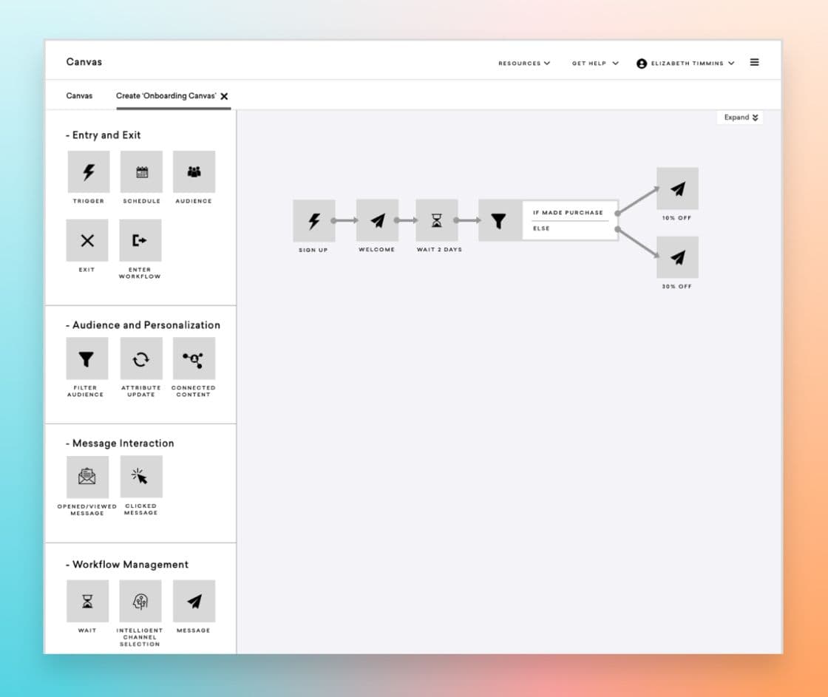Choose the Intelligent Channel Selection block
828x697 pixels.
click(x=140, y=601)
